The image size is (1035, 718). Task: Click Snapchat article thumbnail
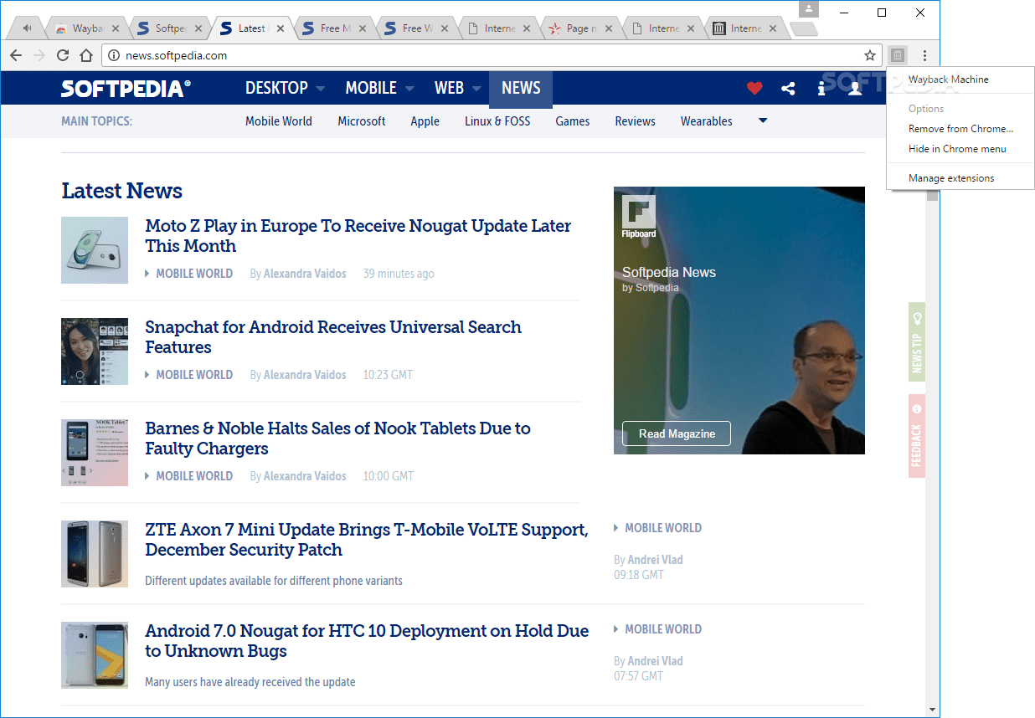pos(95,351)
